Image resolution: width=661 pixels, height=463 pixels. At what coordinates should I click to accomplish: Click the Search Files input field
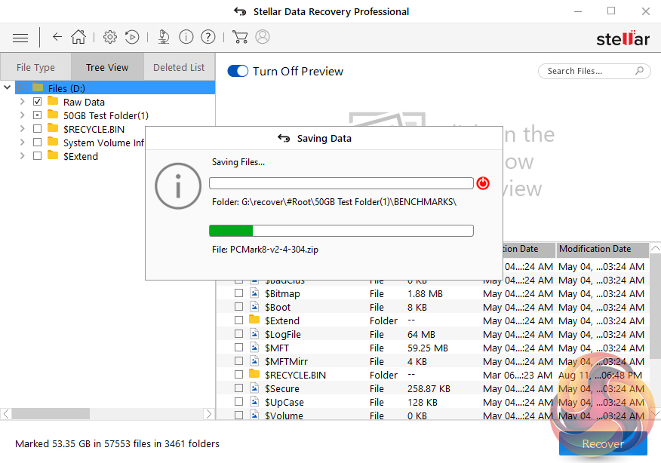click(x=587, y=71)
